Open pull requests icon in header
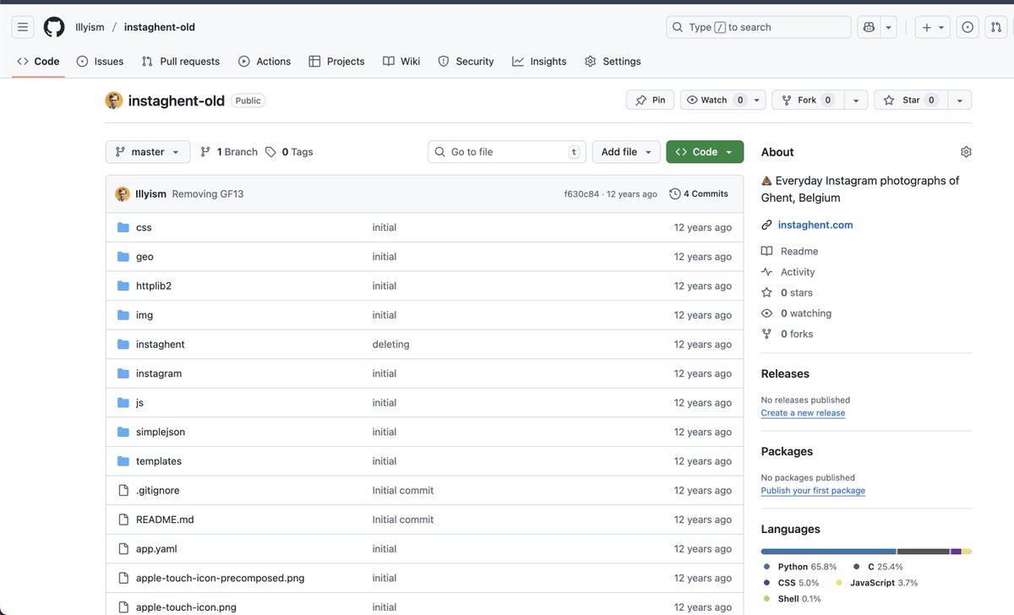This screenshot has height=615, width=1014. click(996, 27)
